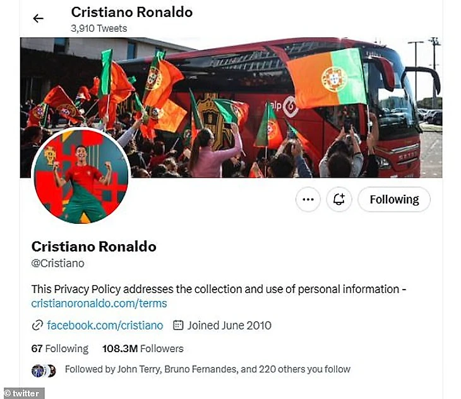Open Cristiano Ronaldo's circular profile picture
Screen dimensions: 461x399
[81, 176]
